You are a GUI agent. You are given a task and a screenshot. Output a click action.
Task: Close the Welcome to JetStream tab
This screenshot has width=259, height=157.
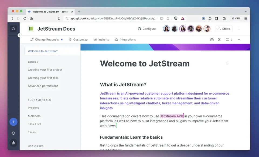coord(72,12)
